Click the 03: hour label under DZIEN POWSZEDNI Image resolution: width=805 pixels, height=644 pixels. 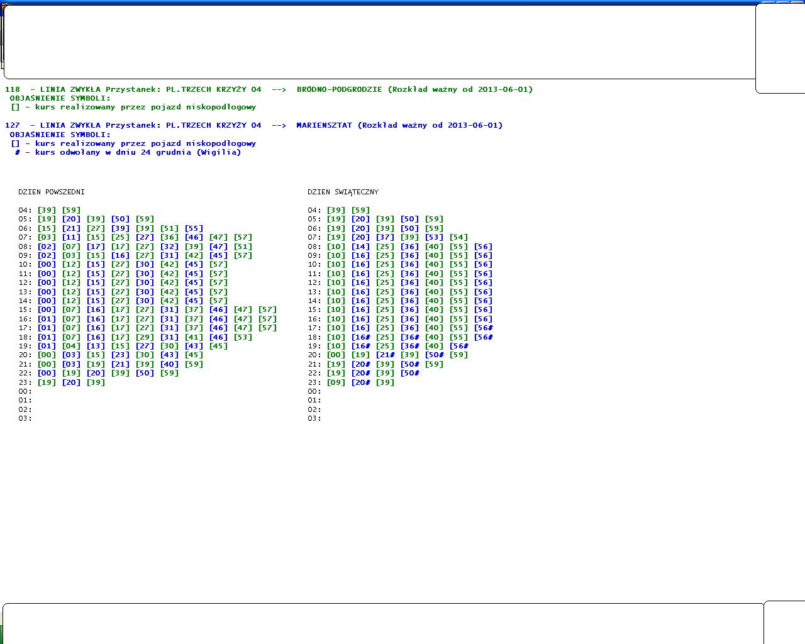point(25,418)
